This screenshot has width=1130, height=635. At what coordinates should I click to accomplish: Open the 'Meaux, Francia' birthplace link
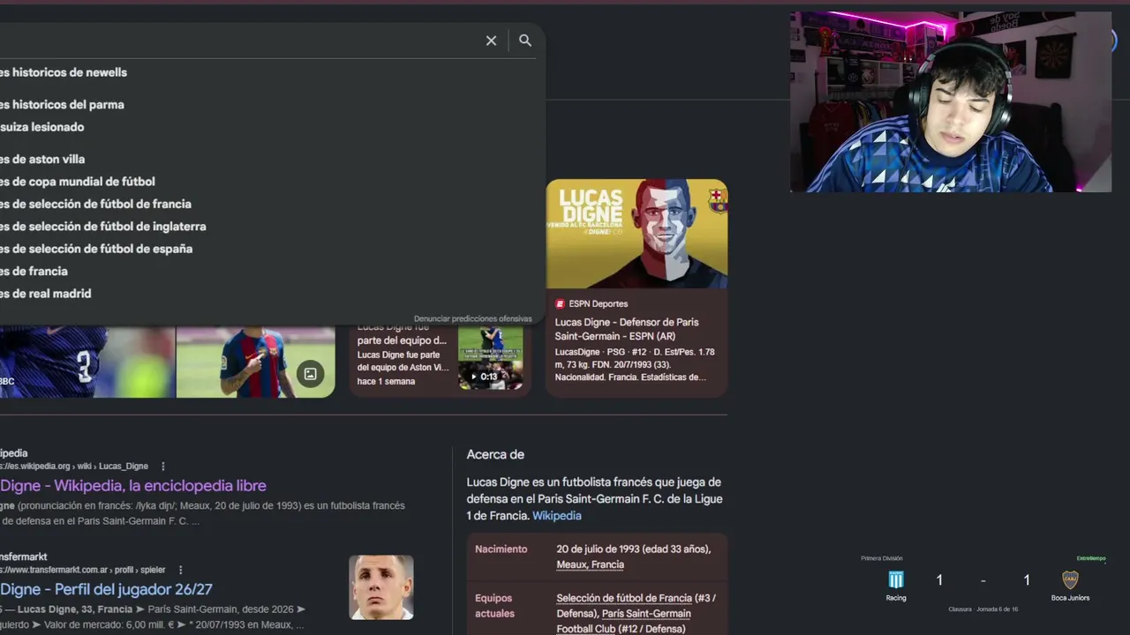pos(590,564)
